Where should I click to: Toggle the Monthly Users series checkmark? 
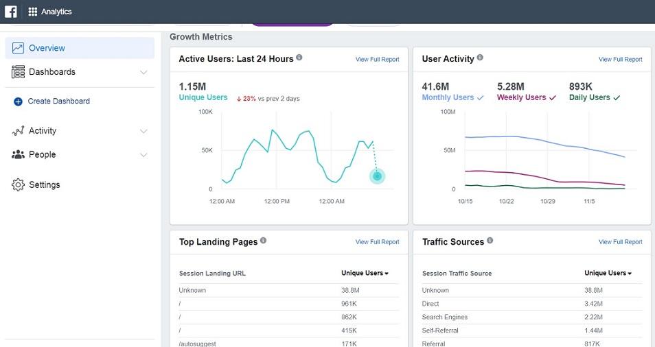[x=481, y=97]
